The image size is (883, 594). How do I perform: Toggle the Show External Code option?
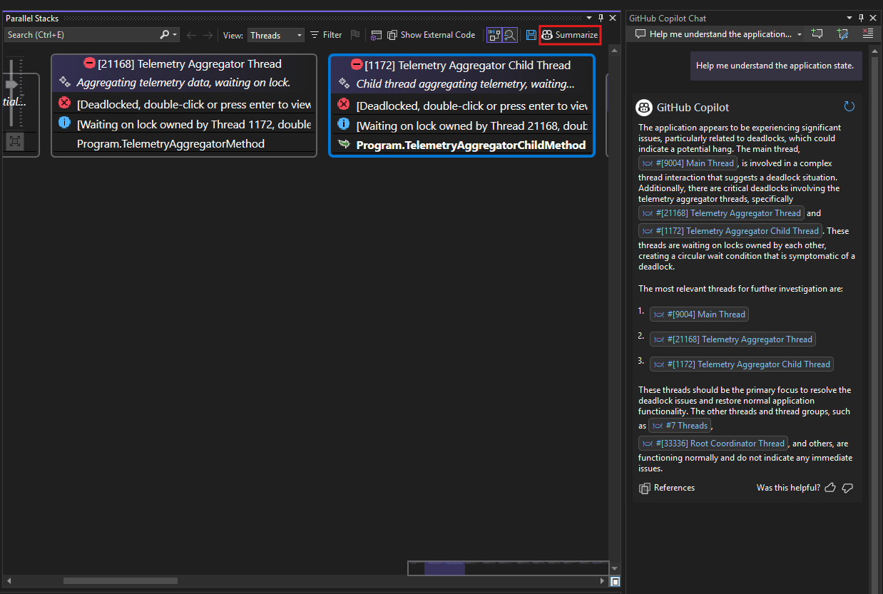click(x=431, y=35)
